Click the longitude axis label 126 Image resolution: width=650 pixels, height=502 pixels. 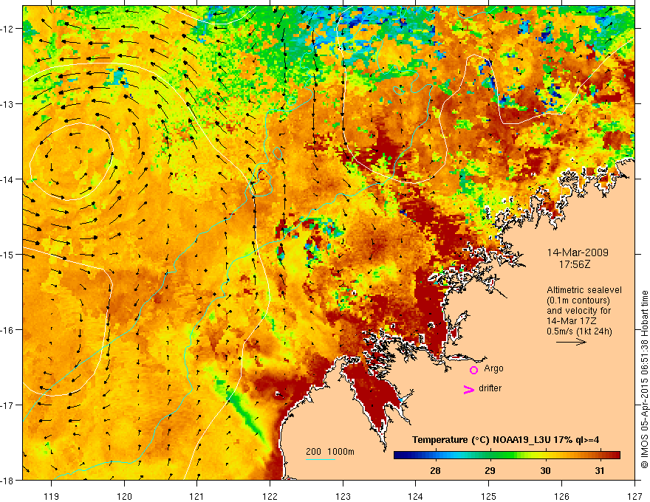pos(561,496)
